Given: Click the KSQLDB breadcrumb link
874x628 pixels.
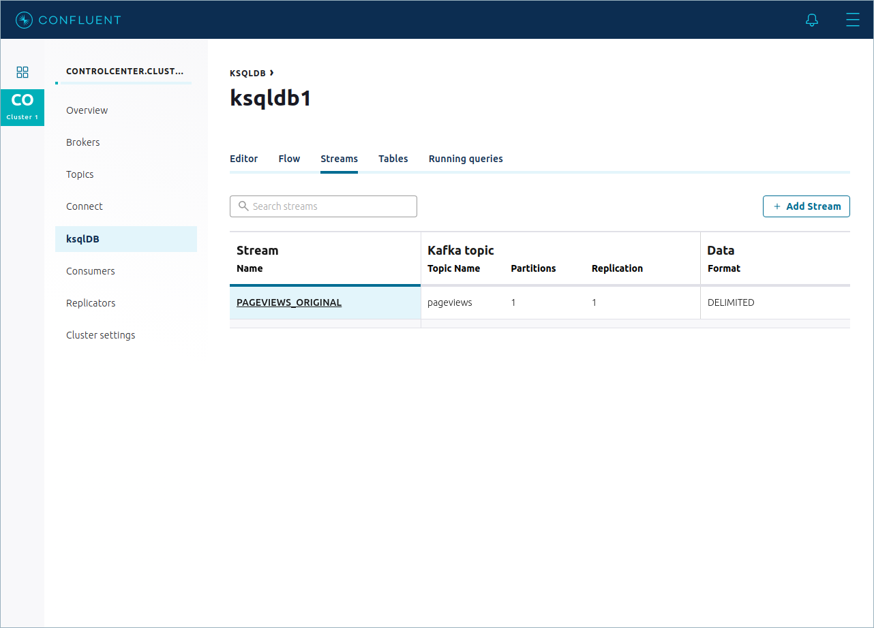Looking at the screenshot, I should tap(247, 73).
